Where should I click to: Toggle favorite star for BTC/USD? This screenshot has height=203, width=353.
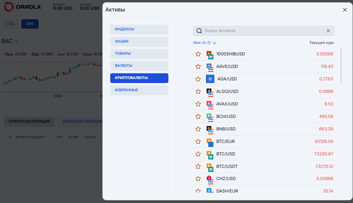[198, 154]
